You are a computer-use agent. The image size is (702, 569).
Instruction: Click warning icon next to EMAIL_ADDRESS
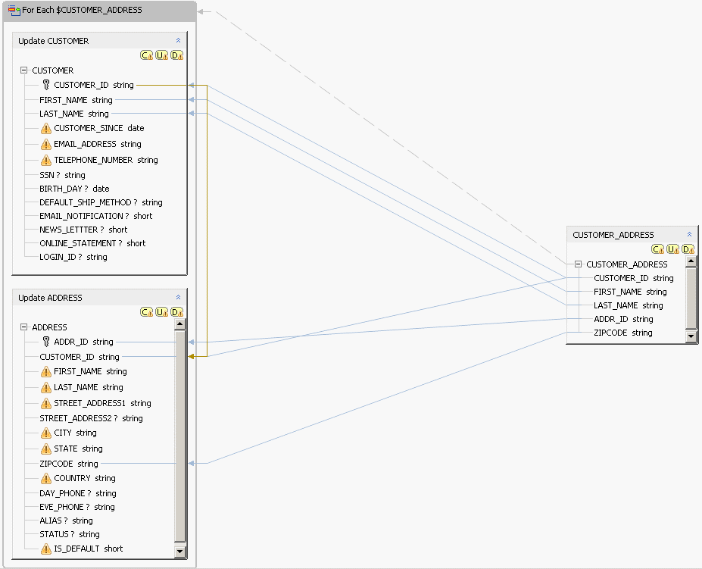pyautogui.click(x=45, y=144)
